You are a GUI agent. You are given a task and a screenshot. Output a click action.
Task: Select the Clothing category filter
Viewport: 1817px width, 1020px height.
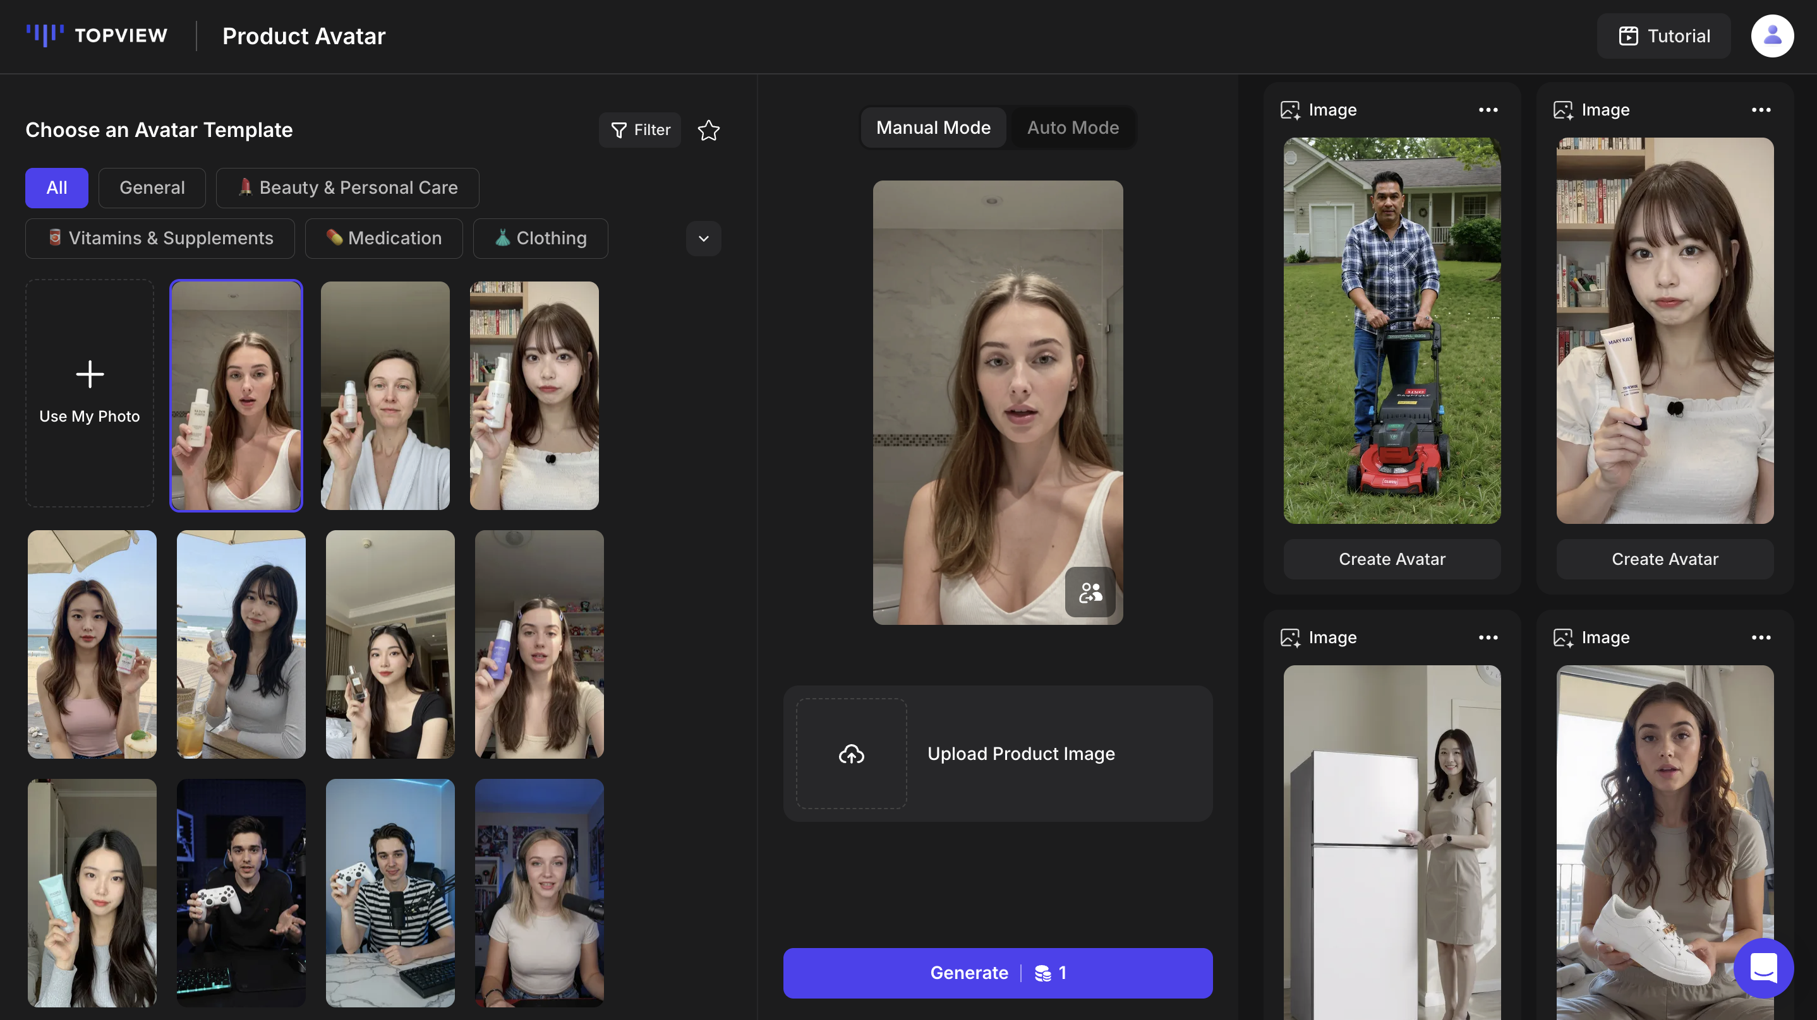click(x=540, y=238)
